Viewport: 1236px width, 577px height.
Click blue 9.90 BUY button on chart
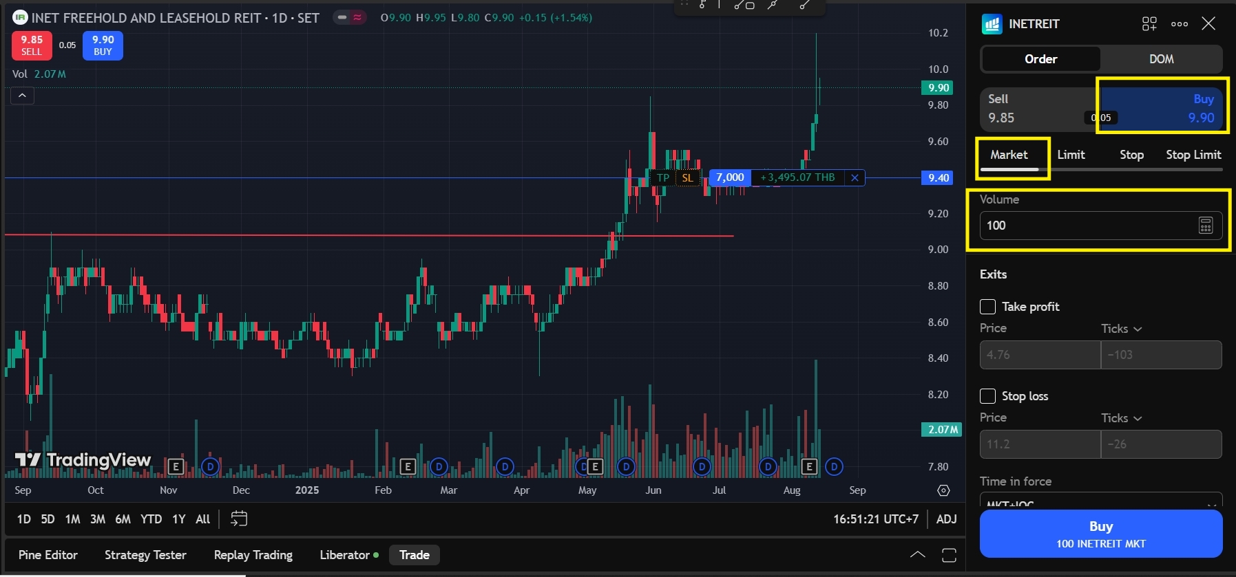(x=103, y=45)
